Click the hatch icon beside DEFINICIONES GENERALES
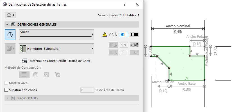234x112 pixels. (13, 24)
